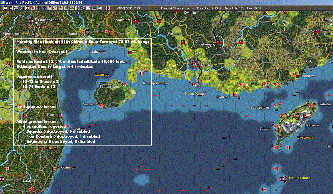Select the Japanese base at Hue
333x194 pixels.
click(x=60, y=116)
